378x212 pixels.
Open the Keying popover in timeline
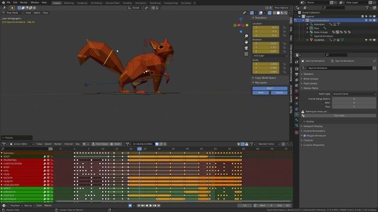(x=29, y=206)
